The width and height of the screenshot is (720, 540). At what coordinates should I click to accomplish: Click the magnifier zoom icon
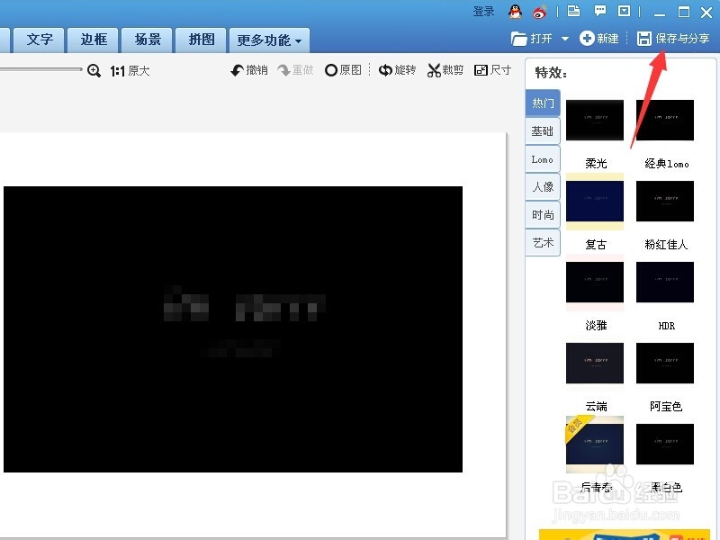(x=94, y=69)
